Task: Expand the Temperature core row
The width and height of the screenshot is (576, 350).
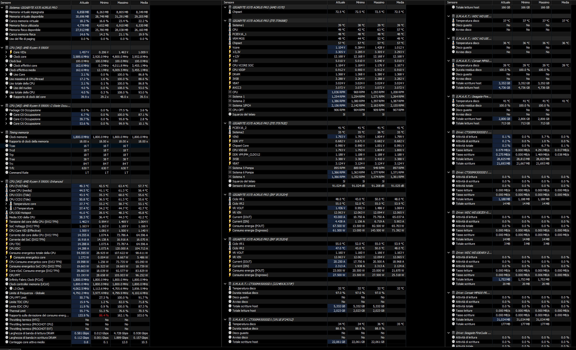Action: point(6,204)
